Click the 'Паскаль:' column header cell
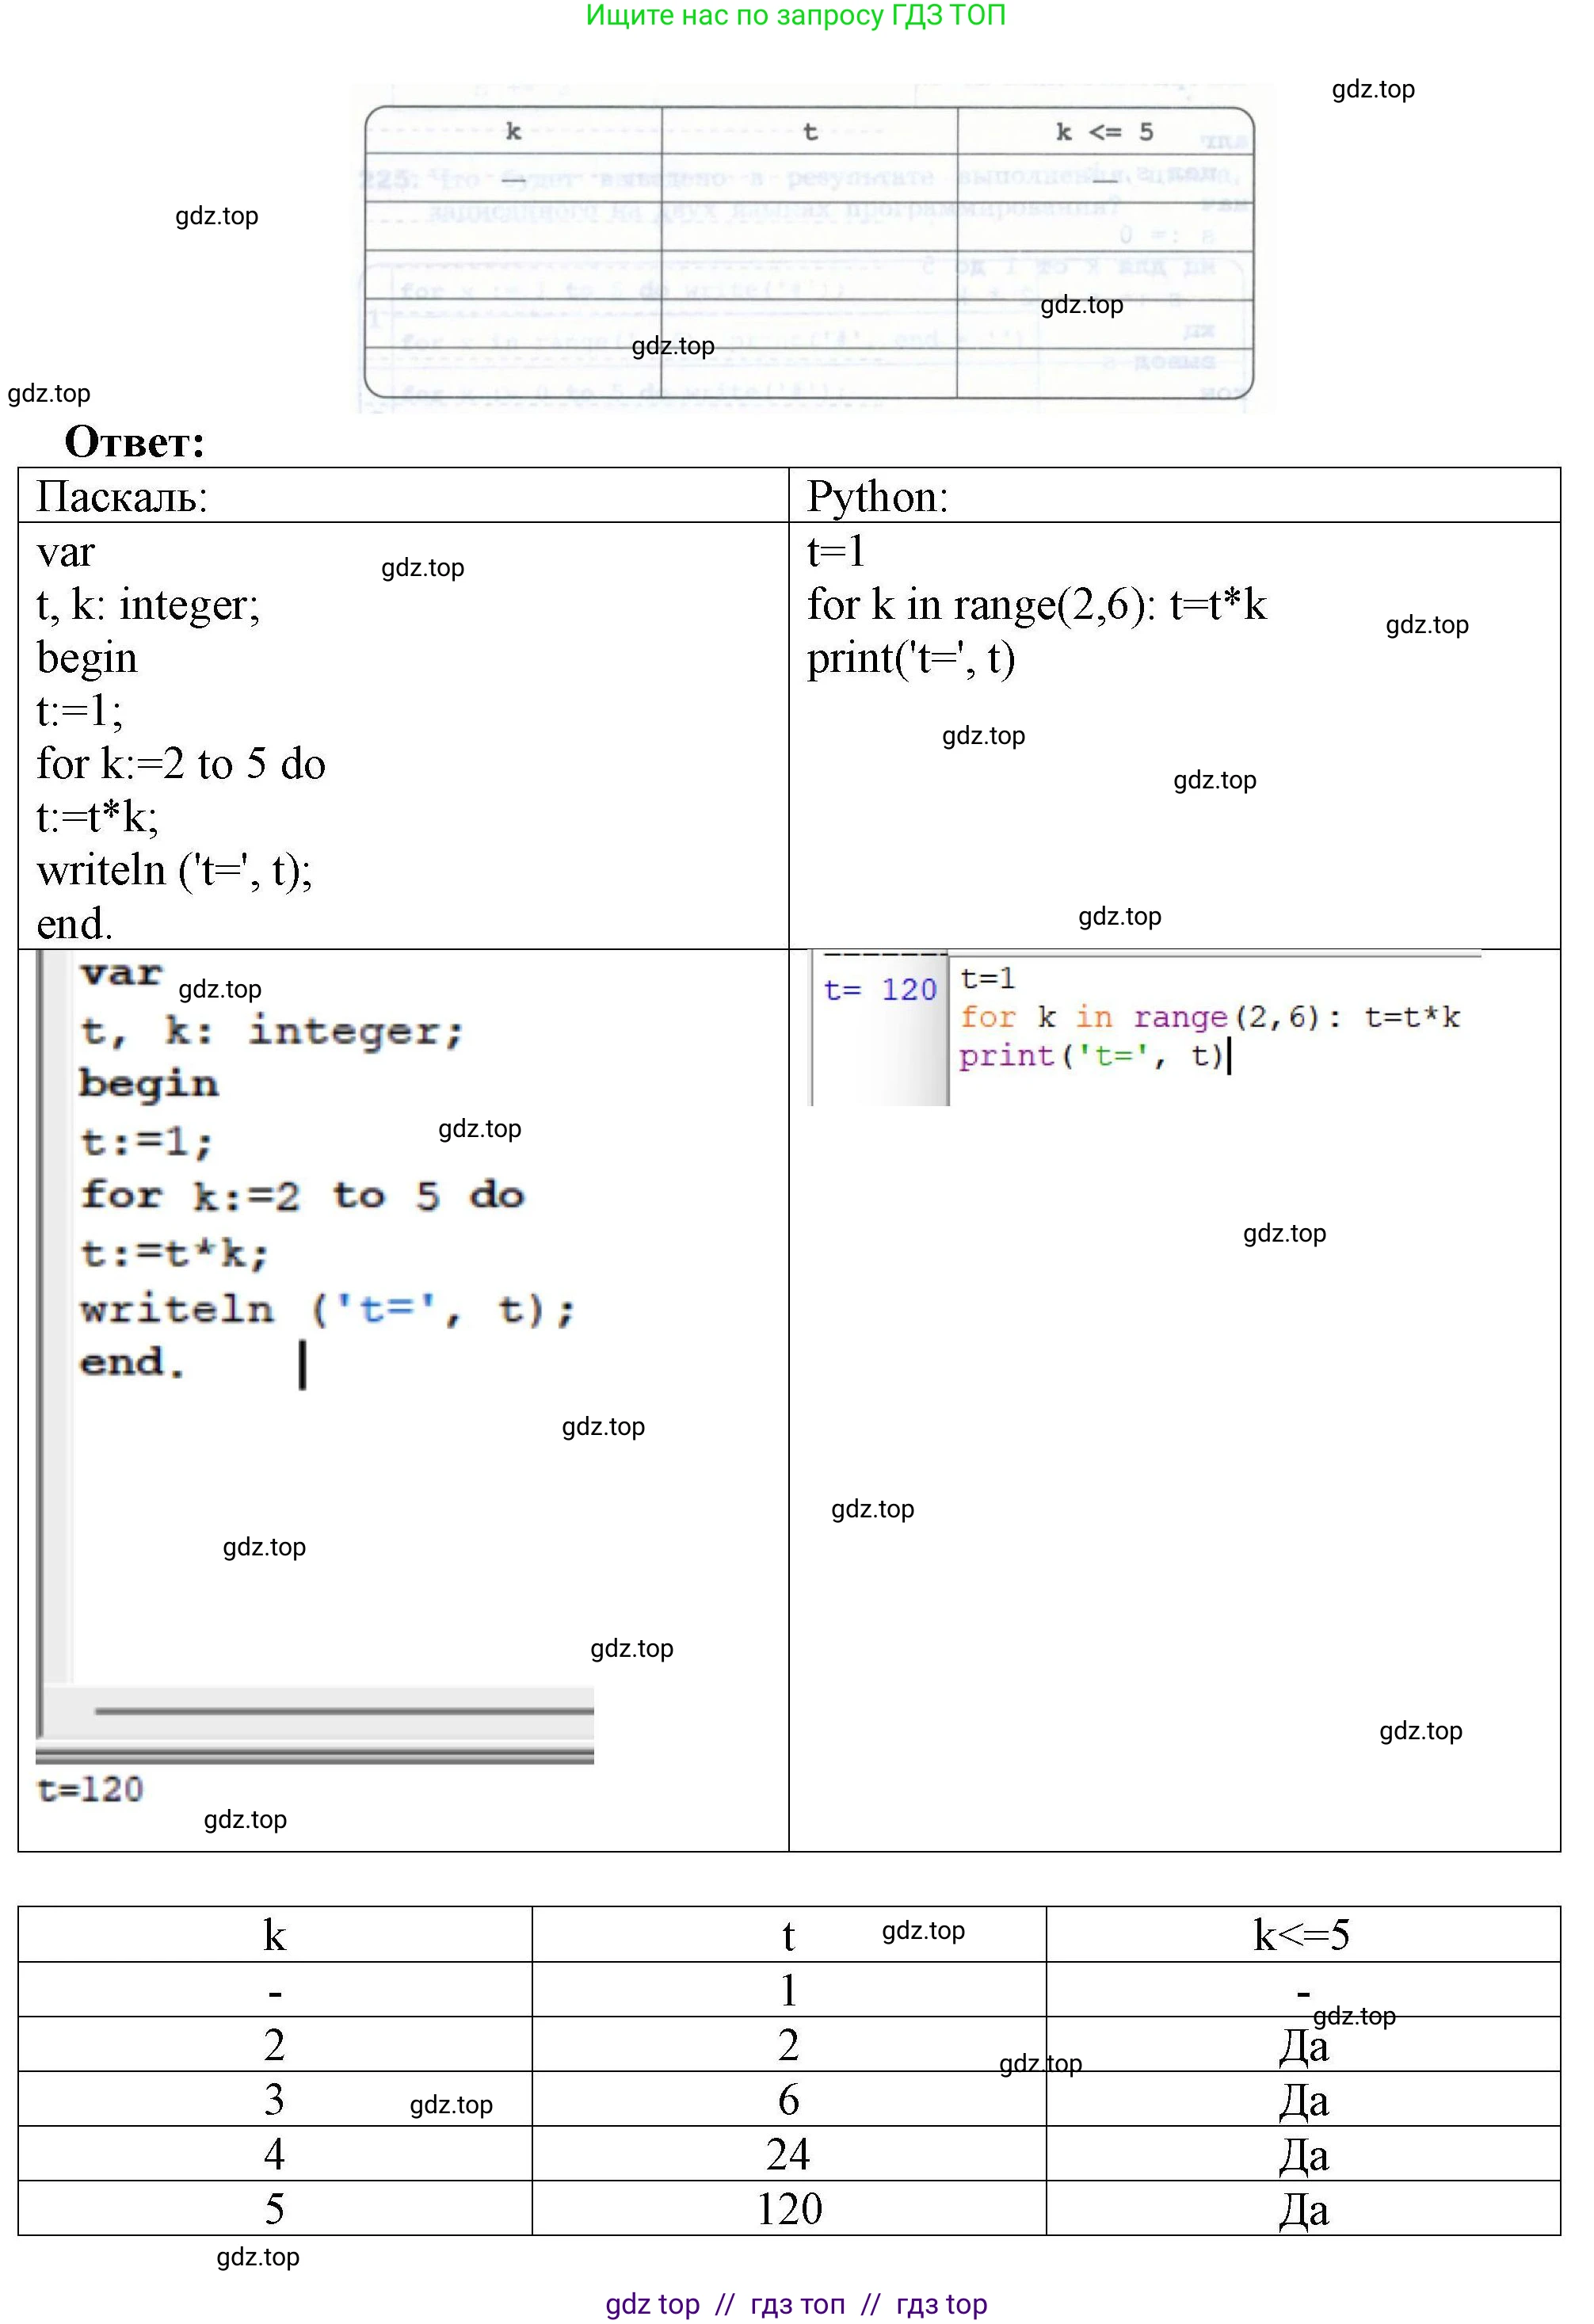1594x2324 pixels. pos(122,497)
